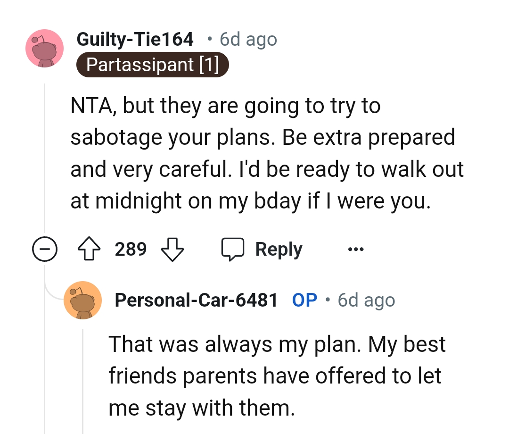Open options for Personal-Car-6481's reply
509x434 pixels.
pos(356,249)
